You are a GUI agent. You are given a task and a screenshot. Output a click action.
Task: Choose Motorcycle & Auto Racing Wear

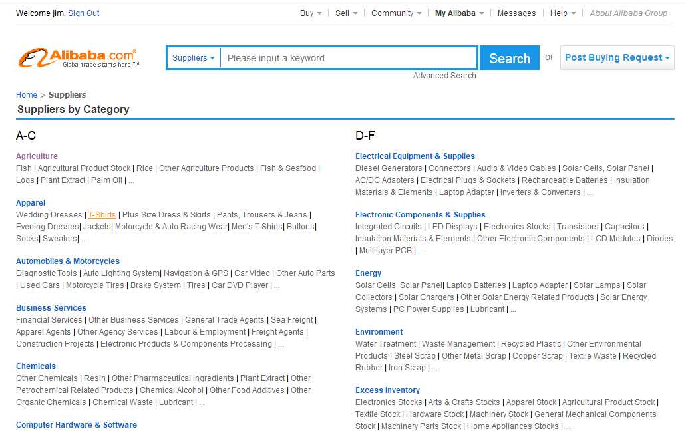[x=171, y=227]
